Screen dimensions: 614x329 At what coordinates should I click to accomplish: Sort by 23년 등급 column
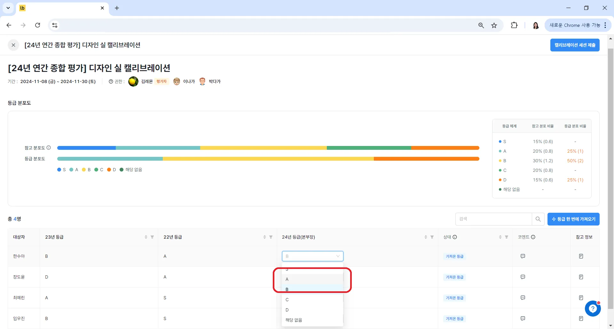click(x=146, y=237)
